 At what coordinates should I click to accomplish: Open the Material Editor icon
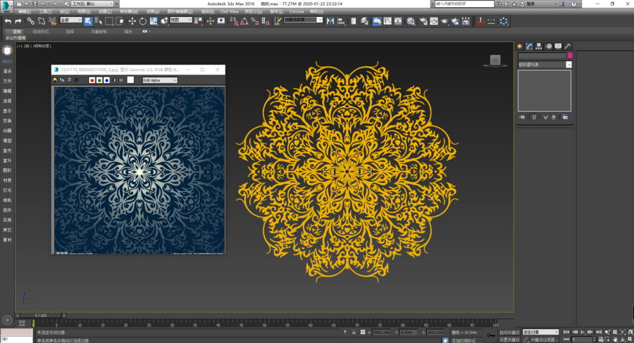click(411, 21)
